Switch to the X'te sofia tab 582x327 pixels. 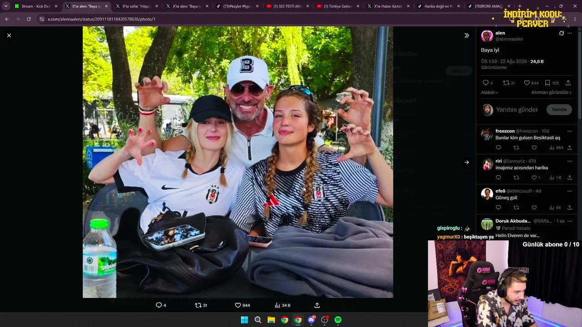pyautogui.click(x=136, y=6)
